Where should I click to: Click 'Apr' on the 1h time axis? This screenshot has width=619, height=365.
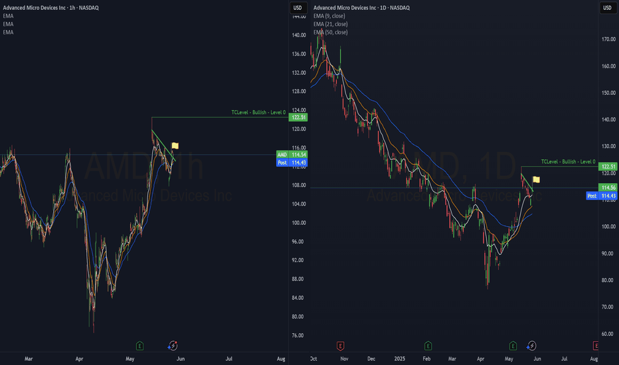[79, 358]
